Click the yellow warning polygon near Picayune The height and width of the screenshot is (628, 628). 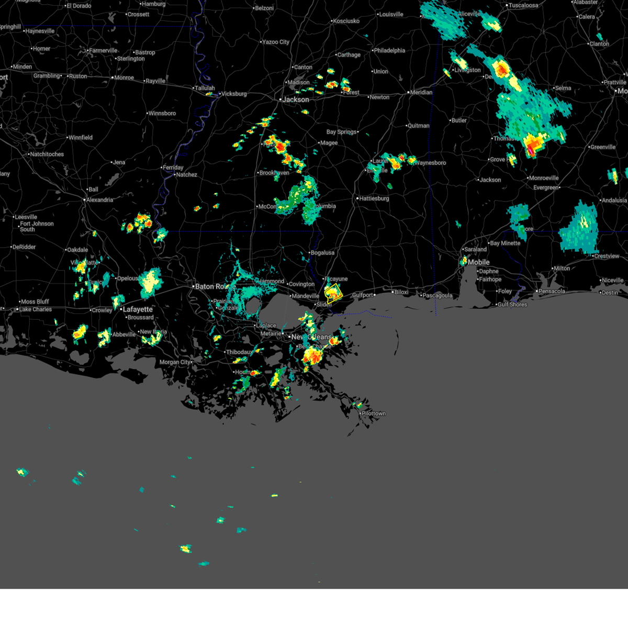[x=333, y=293]
